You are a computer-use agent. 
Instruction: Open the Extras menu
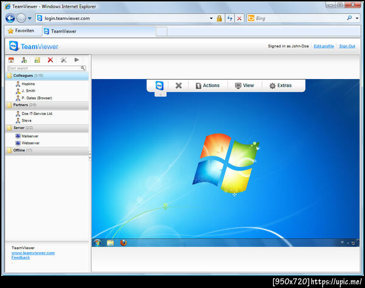coord(280,86)
